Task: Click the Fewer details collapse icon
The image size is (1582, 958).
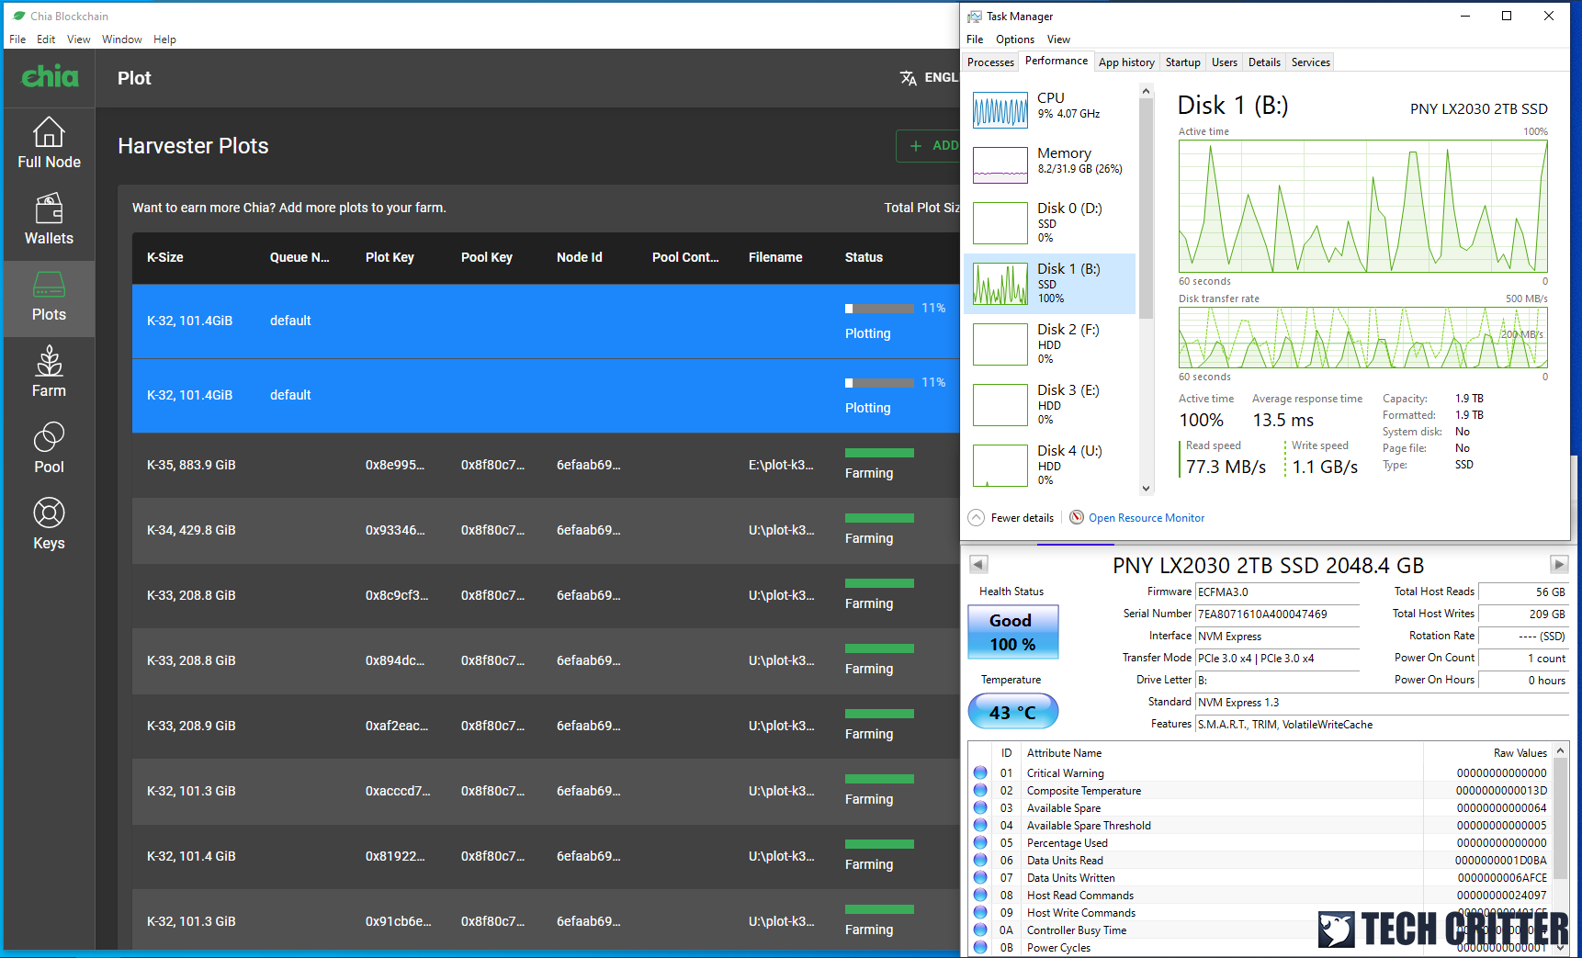Action: [x=976, y=518]
